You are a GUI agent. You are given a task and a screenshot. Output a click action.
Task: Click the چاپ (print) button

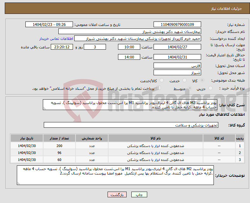[x=139, y=194]
